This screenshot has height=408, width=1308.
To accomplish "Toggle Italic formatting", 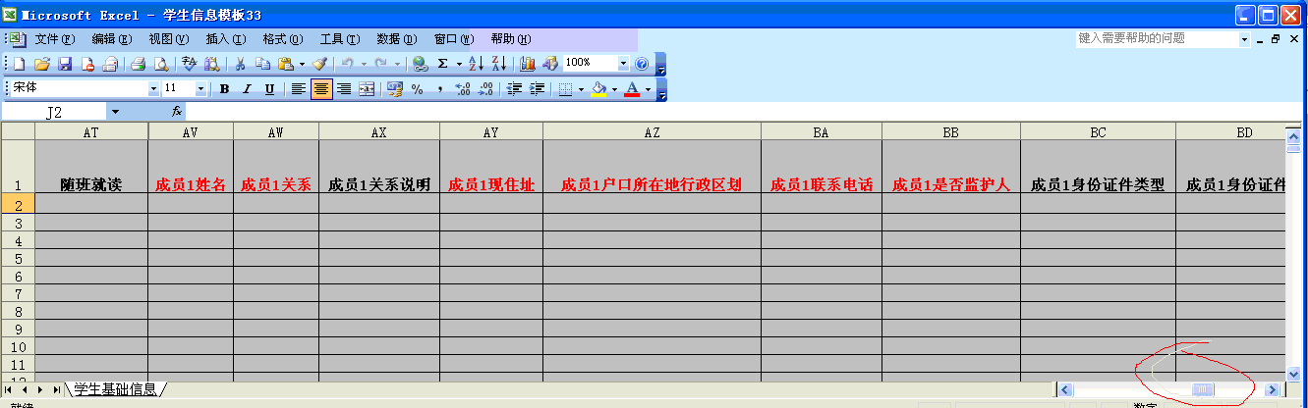I will [247, 89].
